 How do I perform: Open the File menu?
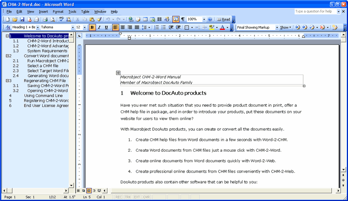[9, 12]
